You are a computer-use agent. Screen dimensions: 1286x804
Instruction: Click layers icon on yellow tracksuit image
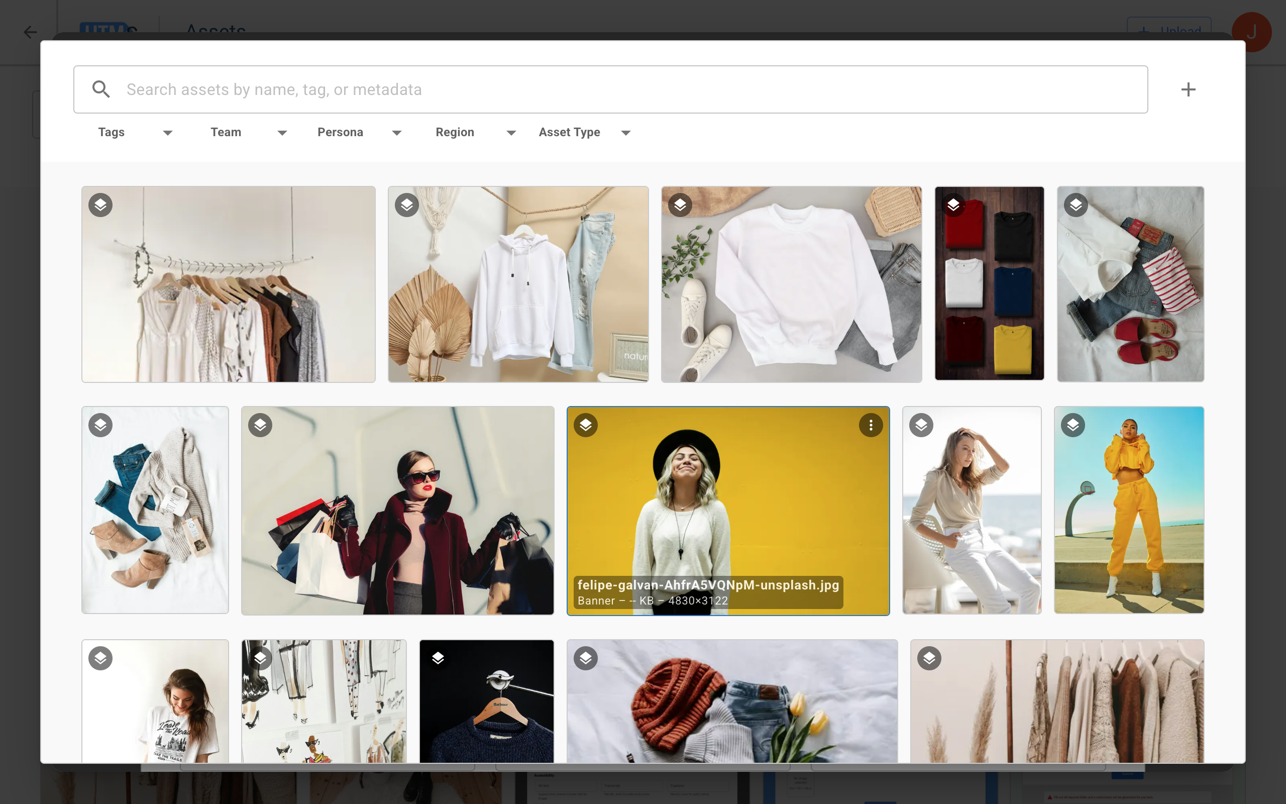coord(1073,426)
